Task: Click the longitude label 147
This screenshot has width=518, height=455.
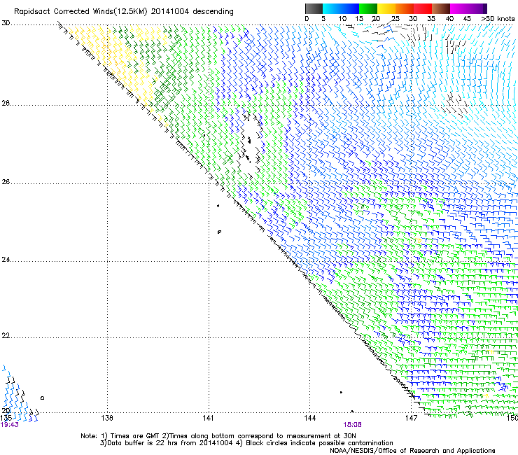Action: (411, 418)
